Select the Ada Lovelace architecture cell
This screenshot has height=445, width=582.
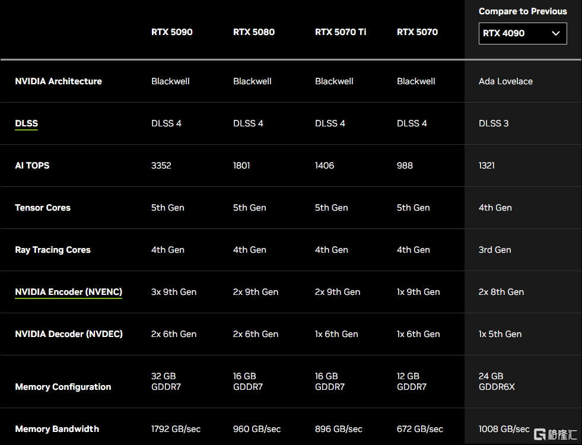pos(505,81)
